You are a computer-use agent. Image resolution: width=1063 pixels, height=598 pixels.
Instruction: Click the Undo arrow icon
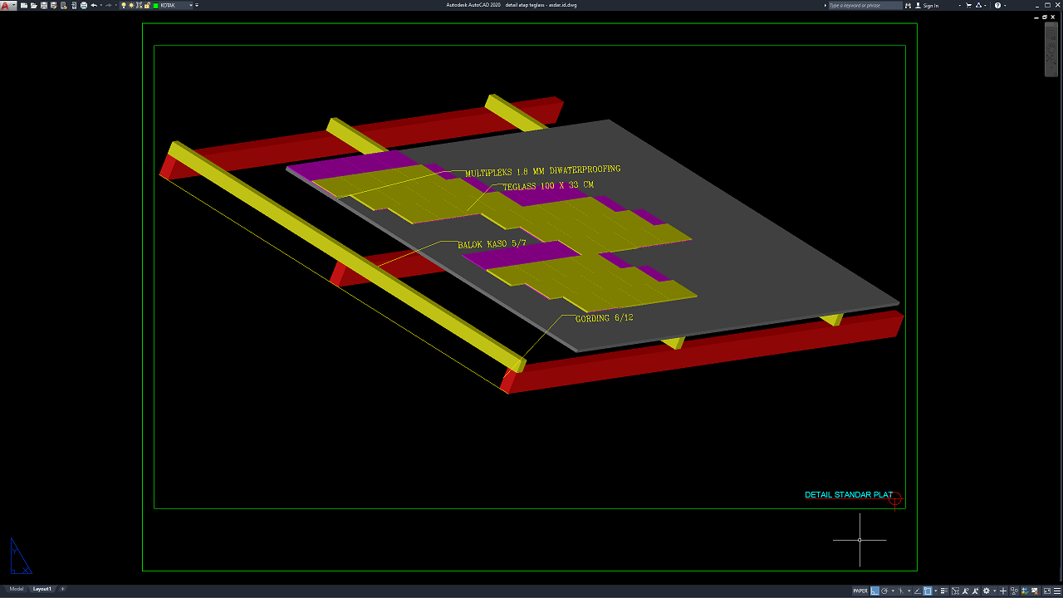point(94,5)
